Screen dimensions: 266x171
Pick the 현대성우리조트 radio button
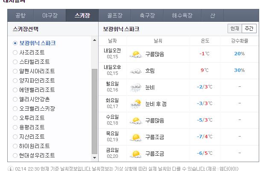pos(15,155)
